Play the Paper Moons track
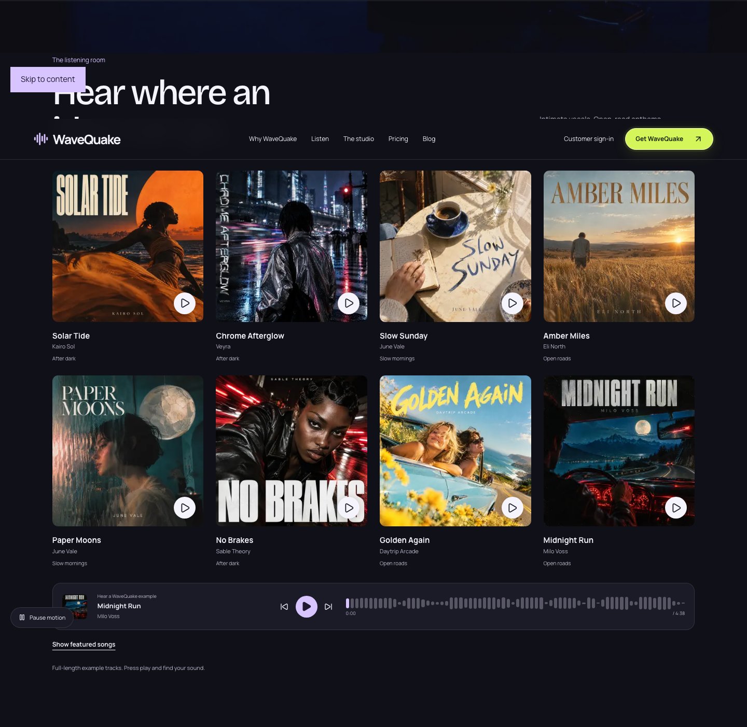This screenshot has height=727, width=747. [x=185, y=508]
